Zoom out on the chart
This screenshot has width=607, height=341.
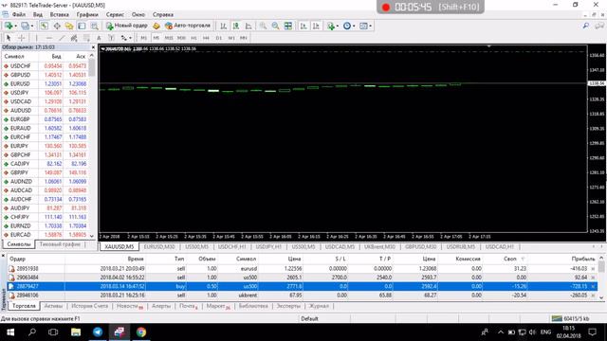pos(275,26)
